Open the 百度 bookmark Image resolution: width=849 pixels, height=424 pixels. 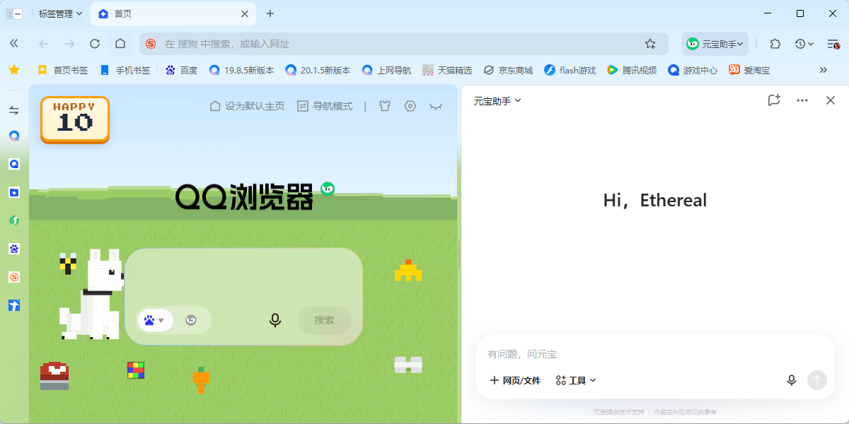(181, 70)
